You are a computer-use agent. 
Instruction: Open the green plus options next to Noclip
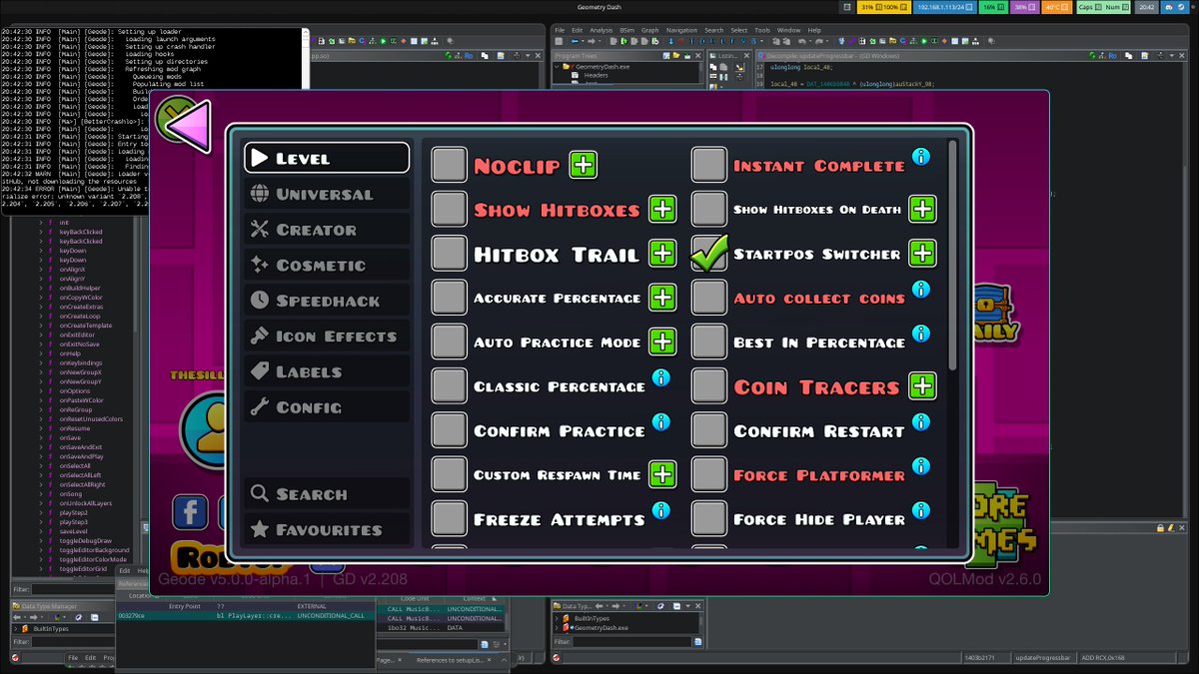click(584, 165)
